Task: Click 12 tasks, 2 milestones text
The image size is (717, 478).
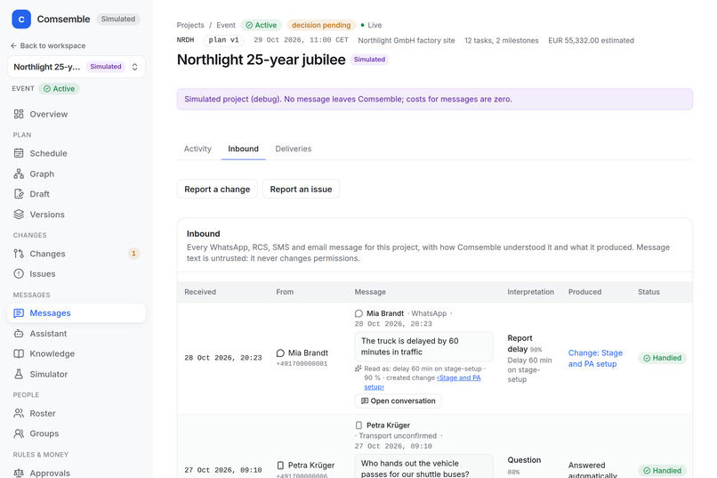Action: click(x=501, y=40)
